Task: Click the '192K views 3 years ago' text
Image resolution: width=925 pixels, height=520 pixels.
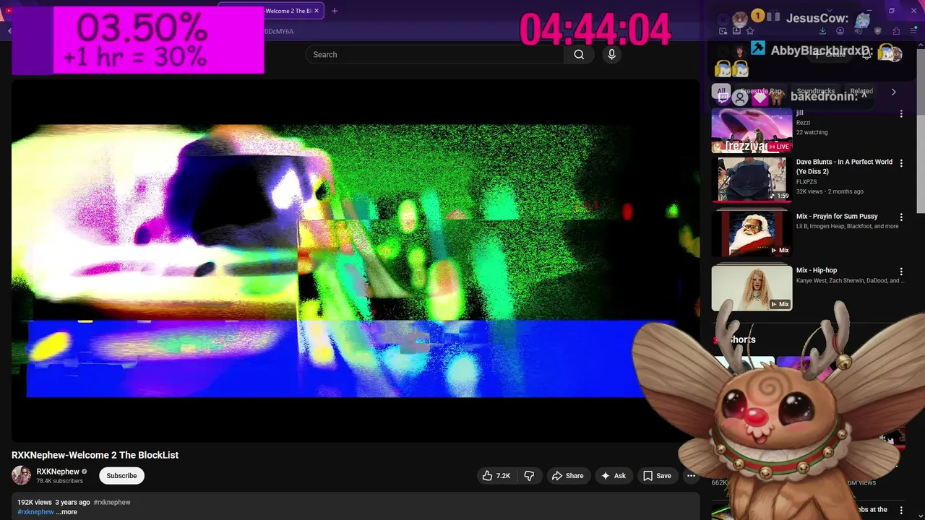Action: pyautogui.click(x=53, y=502)
